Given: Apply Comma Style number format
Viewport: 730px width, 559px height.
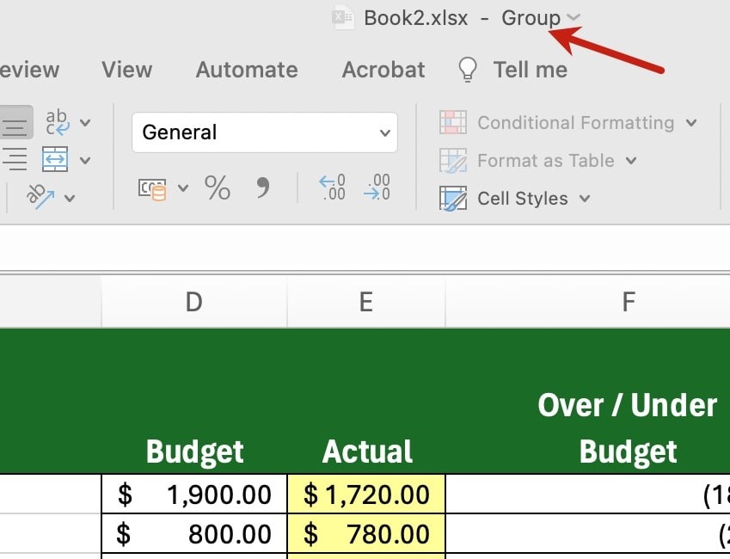Looking at the screenshot, I should (262, 187).
